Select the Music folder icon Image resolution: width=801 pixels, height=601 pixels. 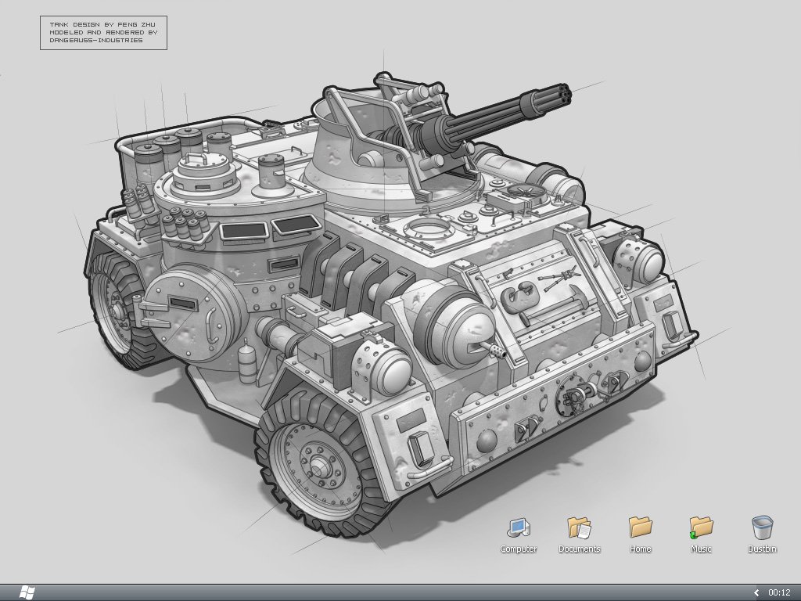click(701, 527)
